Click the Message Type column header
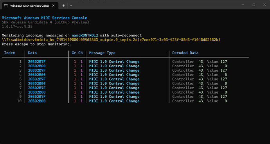 tap(102, 53)
